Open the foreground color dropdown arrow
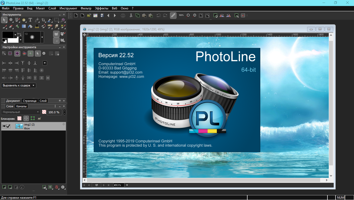354x200 pixels. [x=15, y=34]
